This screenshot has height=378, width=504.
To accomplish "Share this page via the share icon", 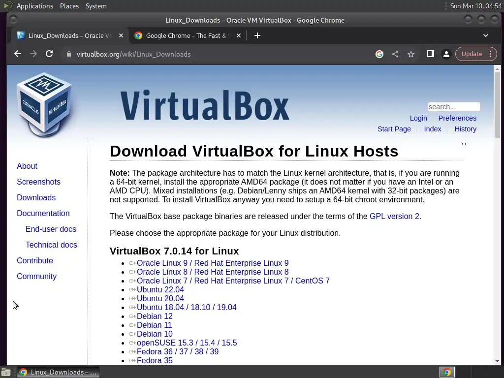I will [x=395, y=54].
